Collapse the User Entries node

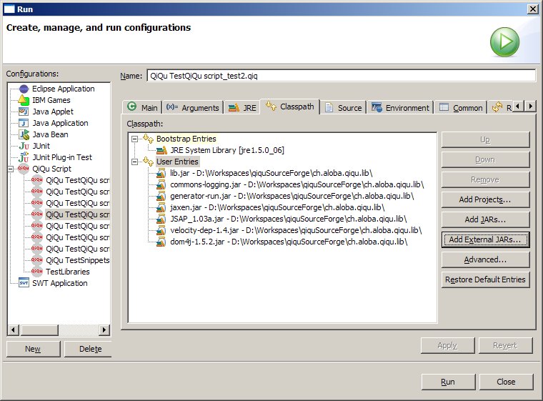134,162
